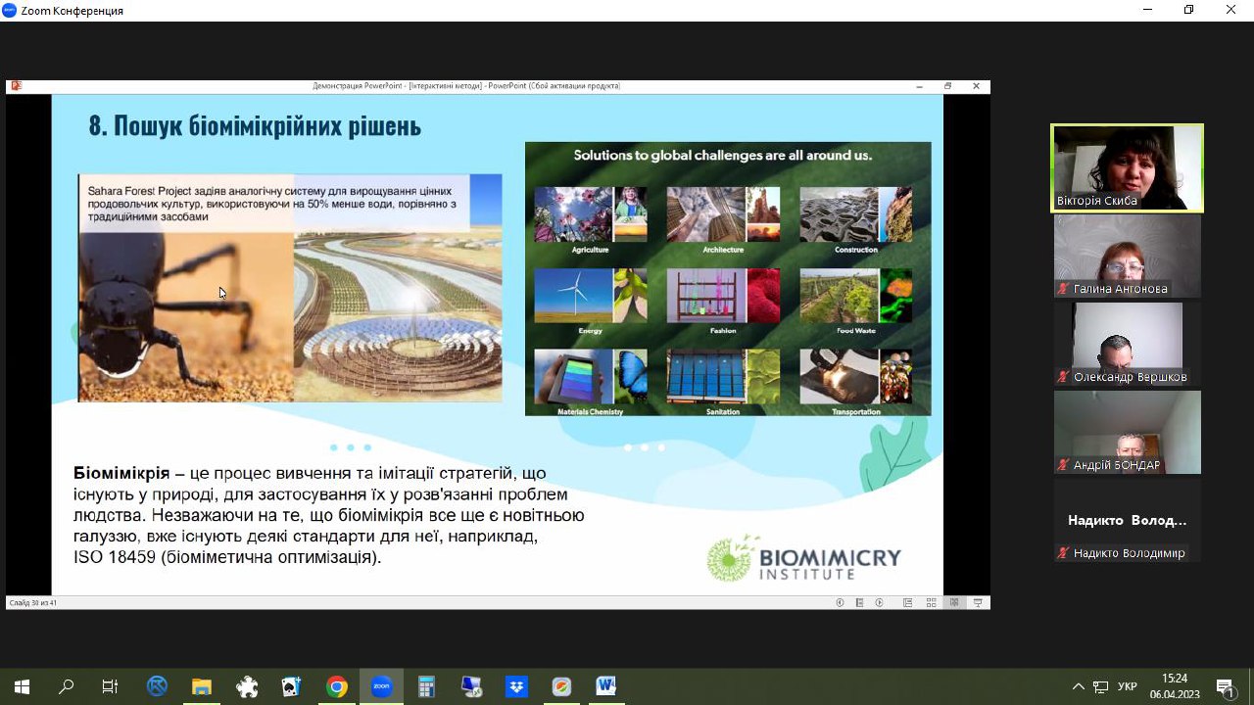Open network status tray icon

coord(1101,686)
